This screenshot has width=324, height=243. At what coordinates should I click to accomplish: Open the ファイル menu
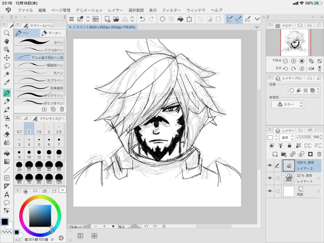pos(25,10)
